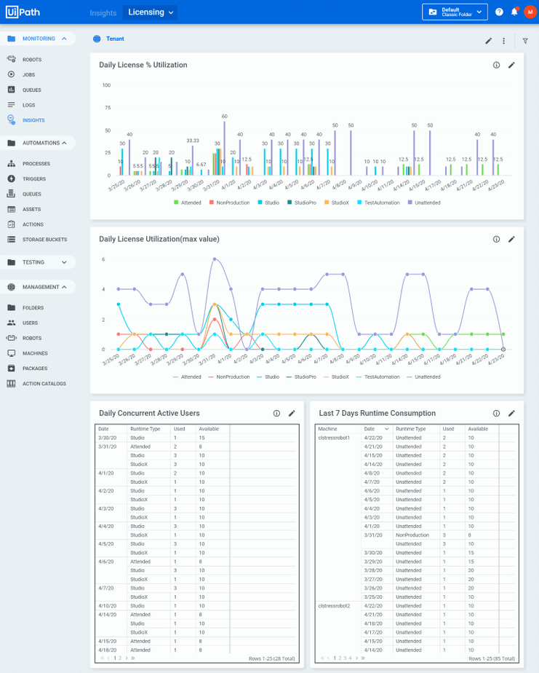Toggle TestAutomation series in bar chart legend
The width and height of the screenshot is (539, 673).
[x=379, y=202]
